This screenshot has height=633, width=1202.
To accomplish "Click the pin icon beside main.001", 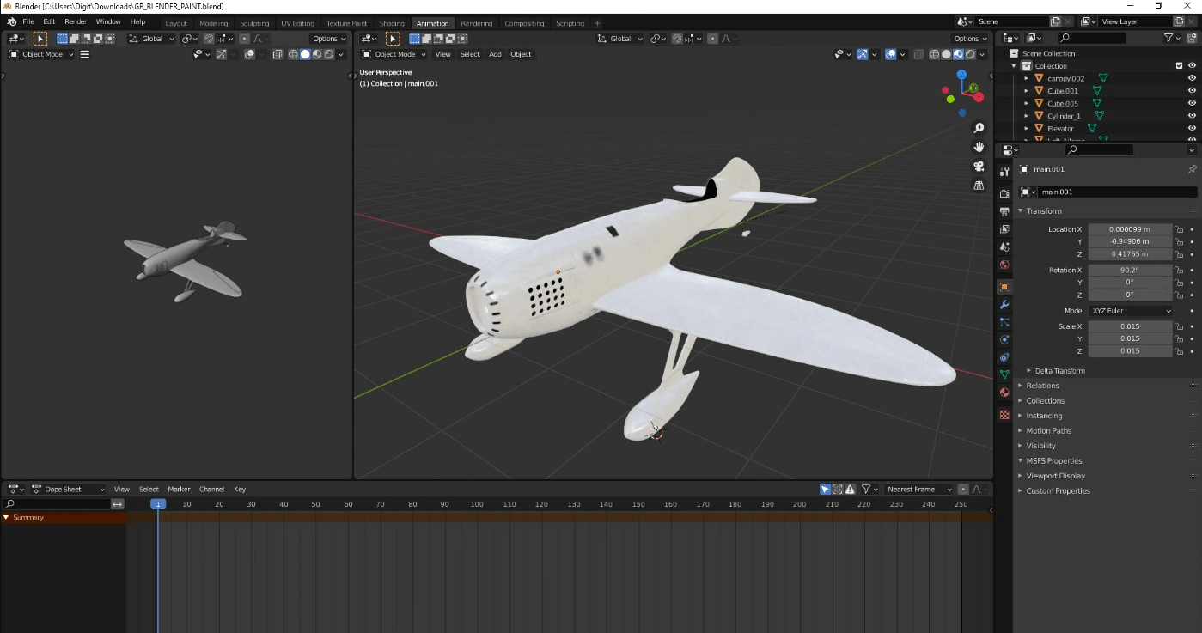I will [x=1192, y=169].
